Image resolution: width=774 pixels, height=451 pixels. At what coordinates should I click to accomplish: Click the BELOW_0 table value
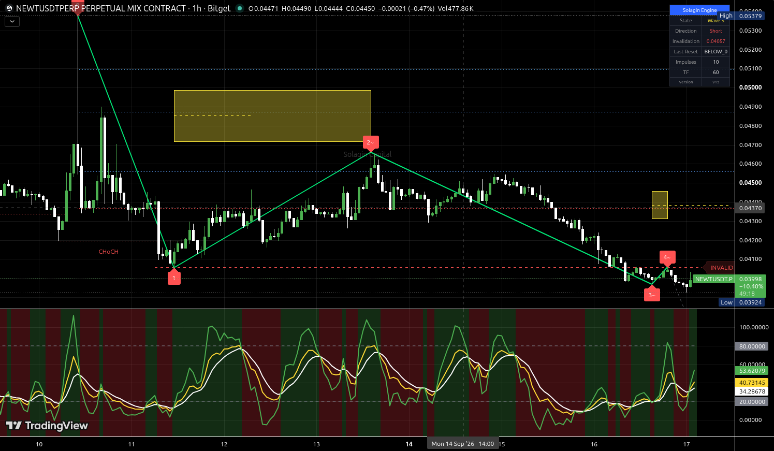tap(715, 52)
